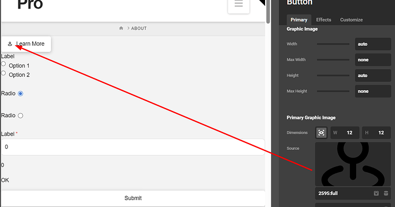Switch to the Primary tab
The height and width of the screenshot is (207, 395).
(x=299, y=19)
